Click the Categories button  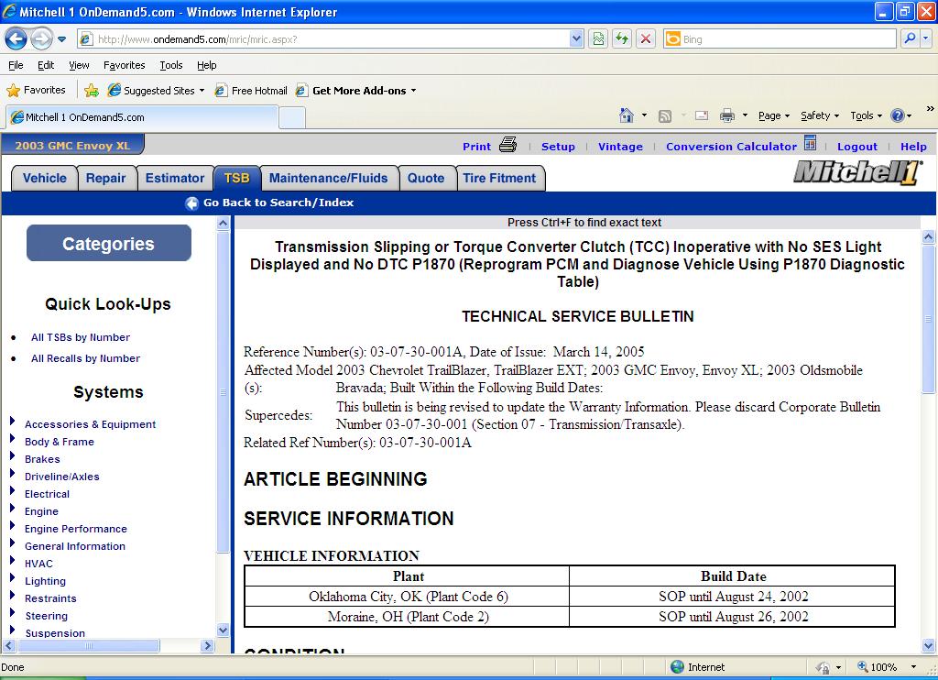(109, 243)
